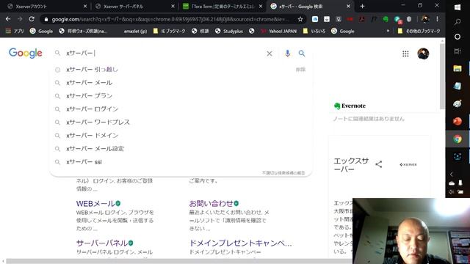Open the IE ブックマーク bookmark folder
Screen dimensions: 470x264
pyautogui.click(x=170, y=31)
